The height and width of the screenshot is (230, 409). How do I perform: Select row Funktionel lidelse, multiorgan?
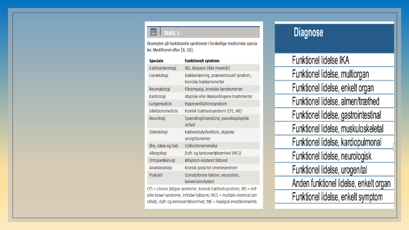[334, 74]
